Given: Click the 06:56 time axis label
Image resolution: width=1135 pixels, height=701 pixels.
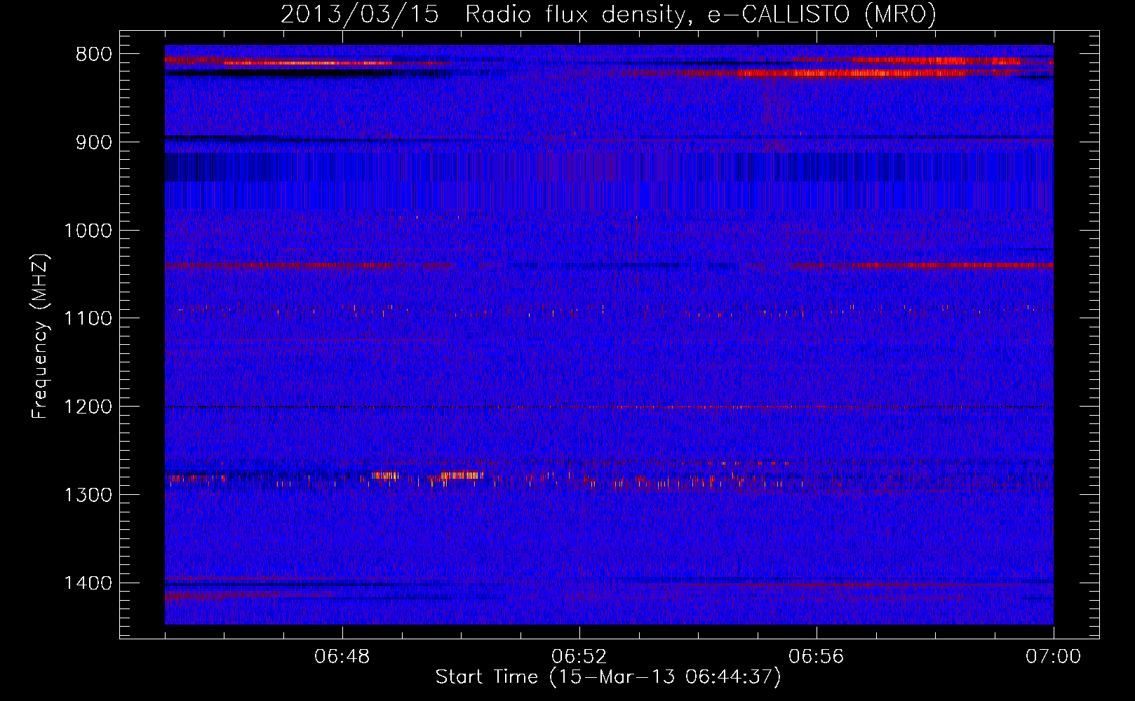Looking at the screenshot, I should point(817,657).
